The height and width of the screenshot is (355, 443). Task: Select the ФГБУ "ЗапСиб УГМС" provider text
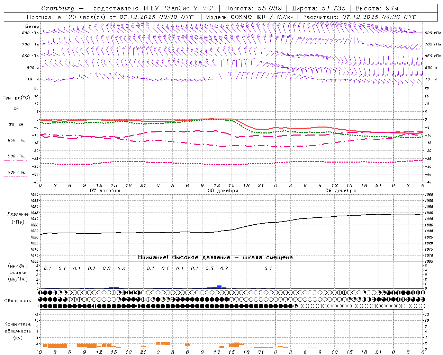coord(178,8)
